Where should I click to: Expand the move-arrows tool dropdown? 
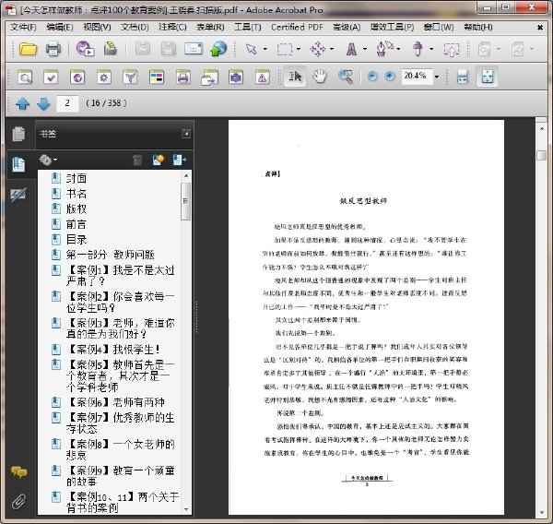tap(332, 49)
